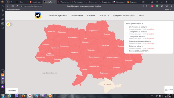Expand the Другое bookmarks folder

(168, 10)
